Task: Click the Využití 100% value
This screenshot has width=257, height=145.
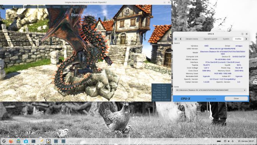Action: point(239,65)
